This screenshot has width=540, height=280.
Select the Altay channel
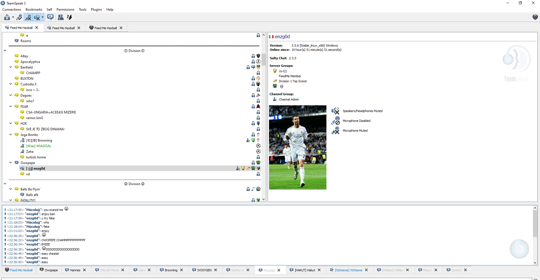(x=24, y=56)
